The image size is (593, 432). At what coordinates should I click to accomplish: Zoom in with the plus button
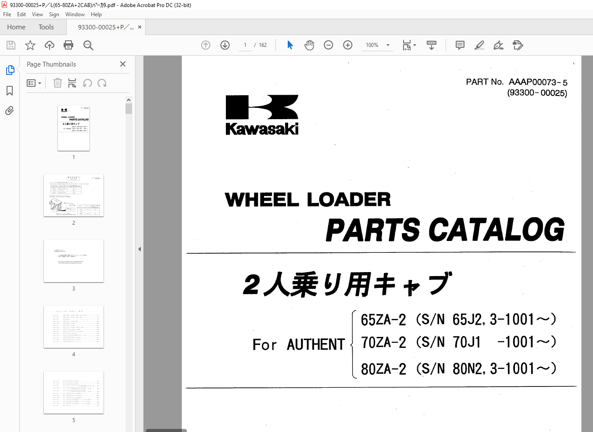pos(348,45)
